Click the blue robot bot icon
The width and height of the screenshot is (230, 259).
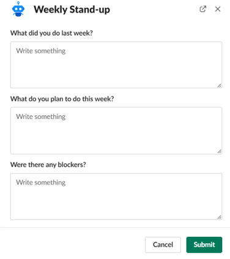pyautogui.click(x=18, y=9)
